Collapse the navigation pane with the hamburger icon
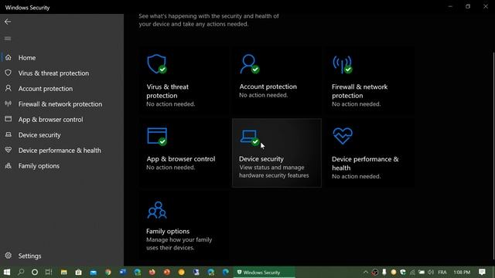The width and height of the screenshot is (495, 278). (8, 39)
